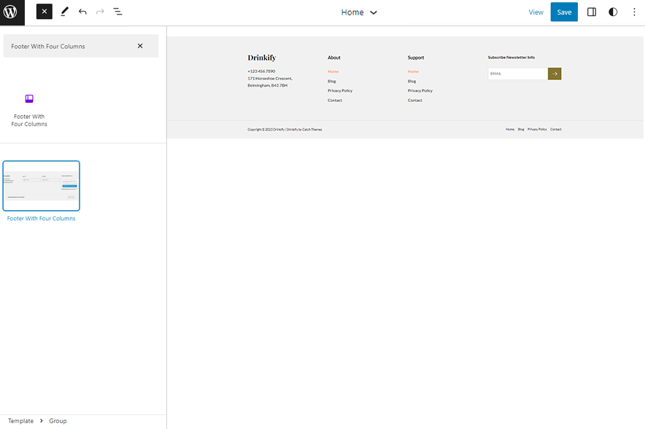Open the Settings sidebar panel icon
Screen dimensions: 645x429
pyautogui.click(x=592, y=12)
